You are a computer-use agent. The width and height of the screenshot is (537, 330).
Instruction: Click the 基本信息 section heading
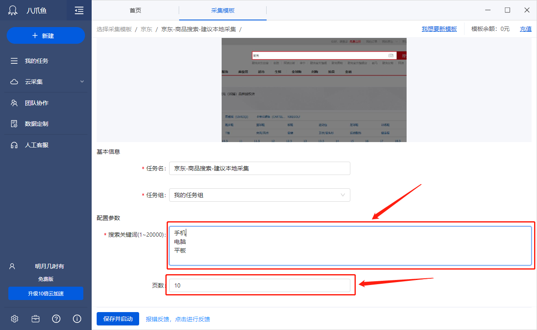[108, 152]
